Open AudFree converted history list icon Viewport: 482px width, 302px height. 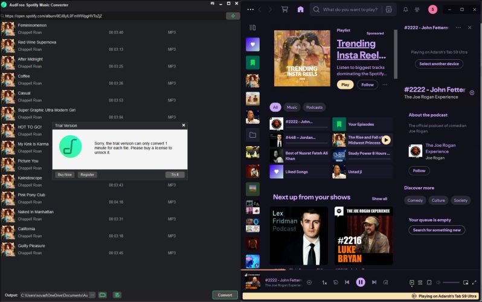[x=117, y=295]
